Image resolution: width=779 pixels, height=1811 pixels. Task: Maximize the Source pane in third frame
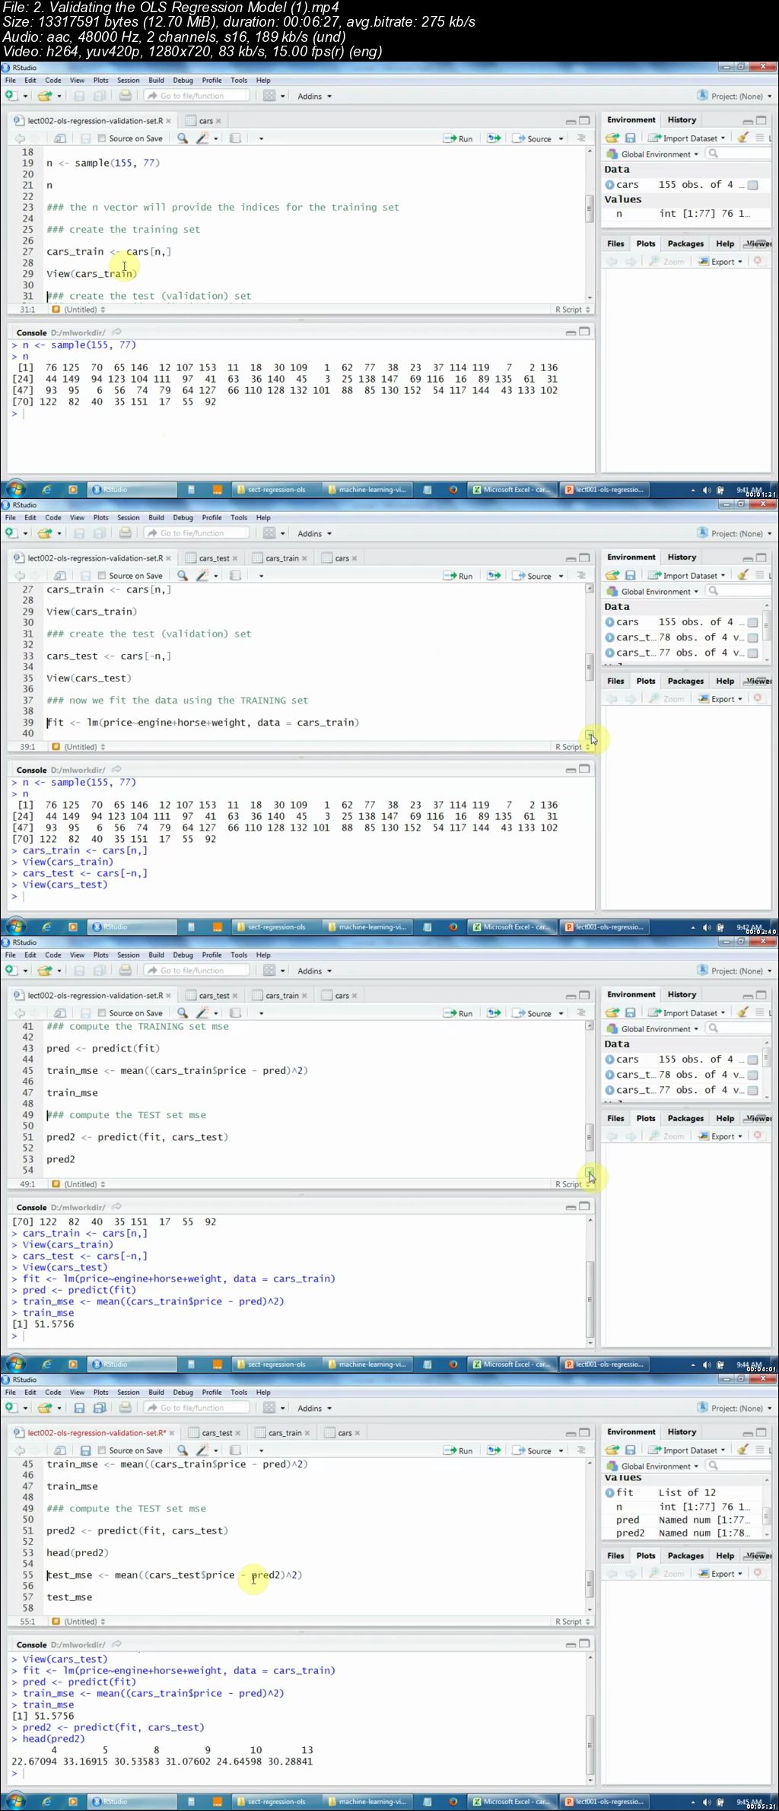[x=584, y=995]
